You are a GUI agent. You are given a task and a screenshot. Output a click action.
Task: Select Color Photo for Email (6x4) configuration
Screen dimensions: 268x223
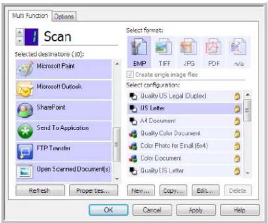[x=184, y=146]
